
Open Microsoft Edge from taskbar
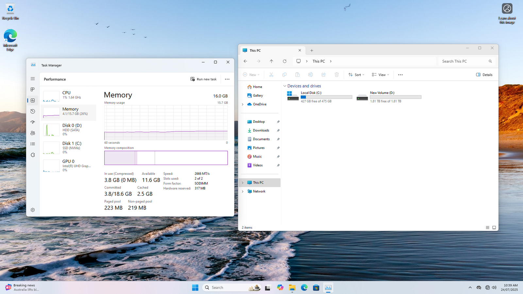(x=304, y=287)
